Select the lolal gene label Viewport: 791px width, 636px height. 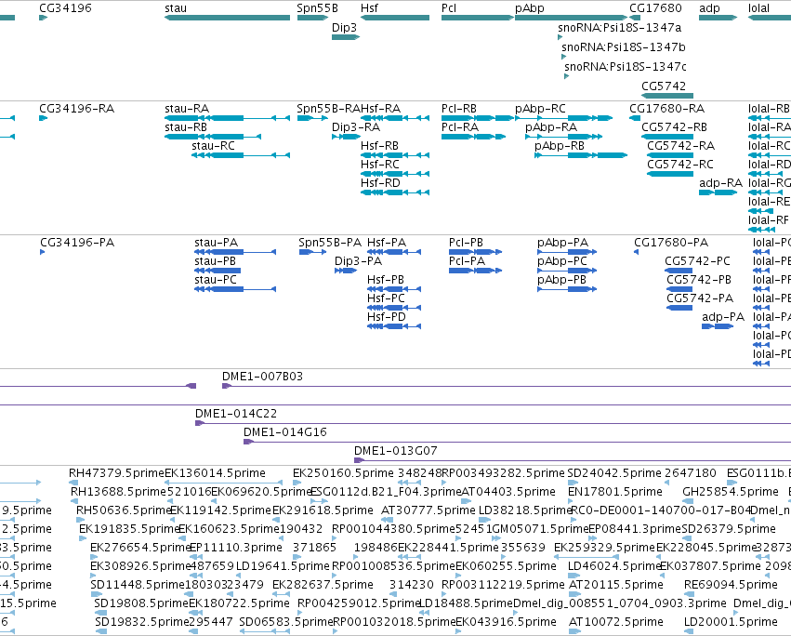tap(758, 8)
